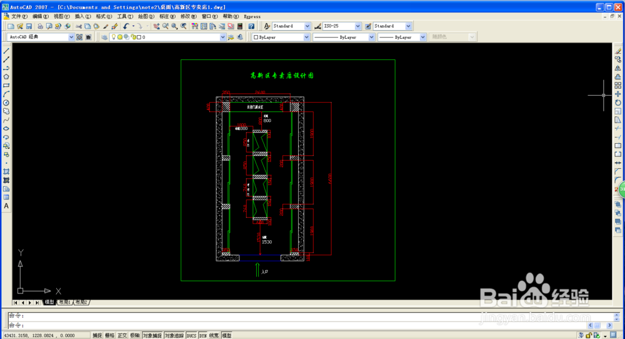Viewport: 625px width, 339px height.
Task: Switch to the 布局2 layout tab
Action: 81,302
